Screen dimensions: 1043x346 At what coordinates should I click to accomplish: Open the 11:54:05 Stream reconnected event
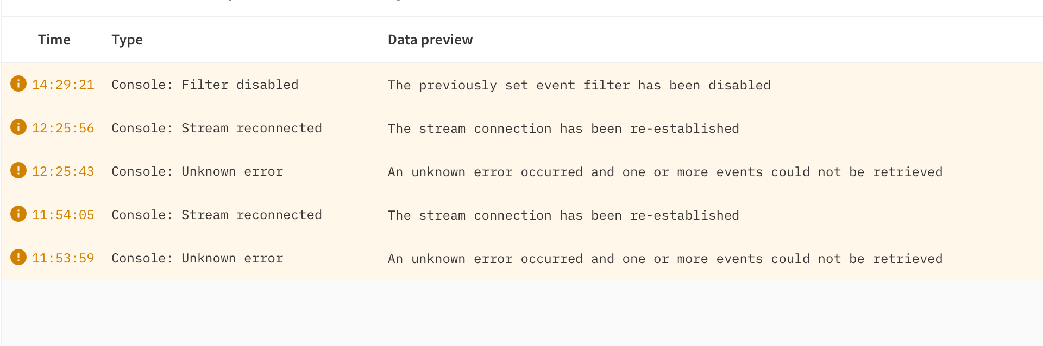[x=522, y=215]
